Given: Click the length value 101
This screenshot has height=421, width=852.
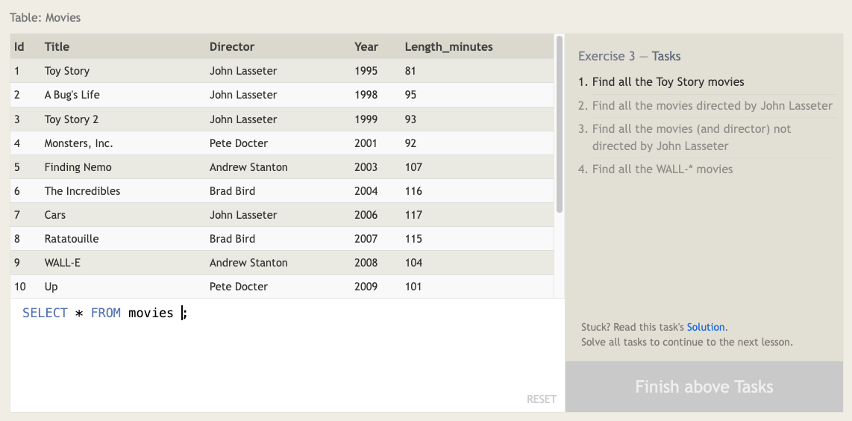Looking at the screenshot, I should coord(413,287).
